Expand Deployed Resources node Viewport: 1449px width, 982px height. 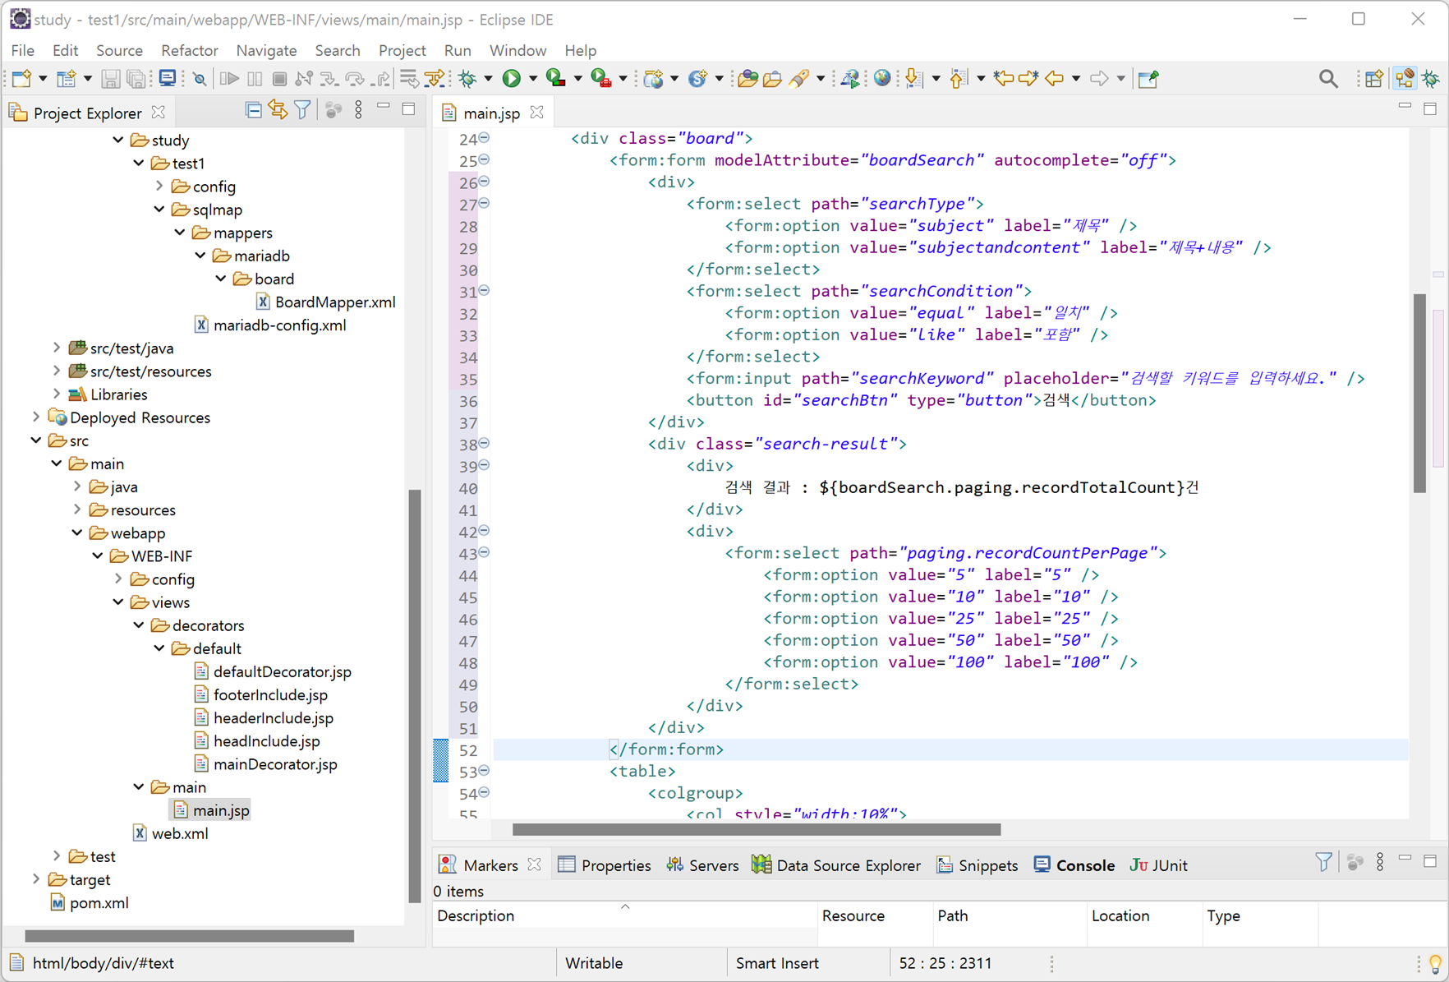coord(36,417)
